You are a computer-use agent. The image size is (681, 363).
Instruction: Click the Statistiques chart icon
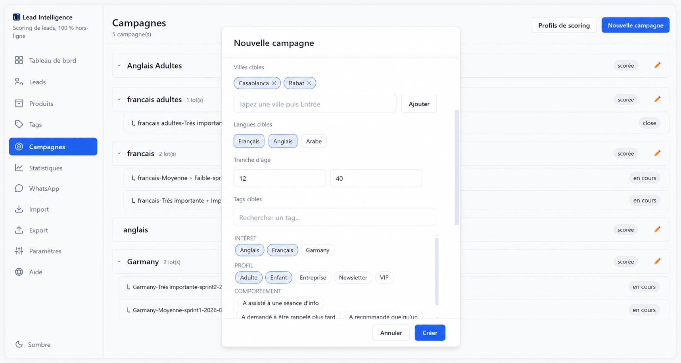coord(19,168)
